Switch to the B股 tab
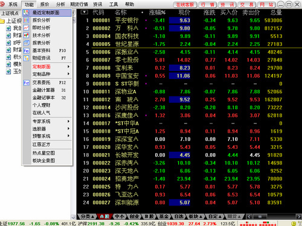The height and width of the screenshot is (226, 302). click(149, 216)
